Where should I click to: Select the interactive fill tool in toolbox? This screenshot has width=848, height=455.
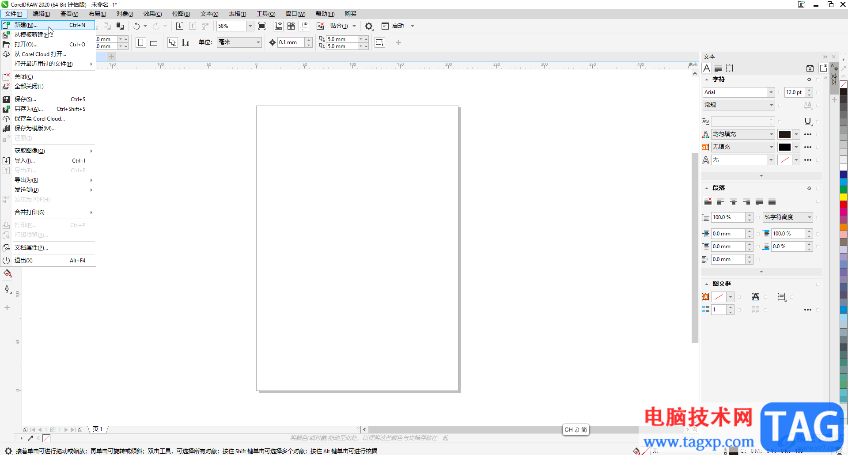click(x=8, y=273)
